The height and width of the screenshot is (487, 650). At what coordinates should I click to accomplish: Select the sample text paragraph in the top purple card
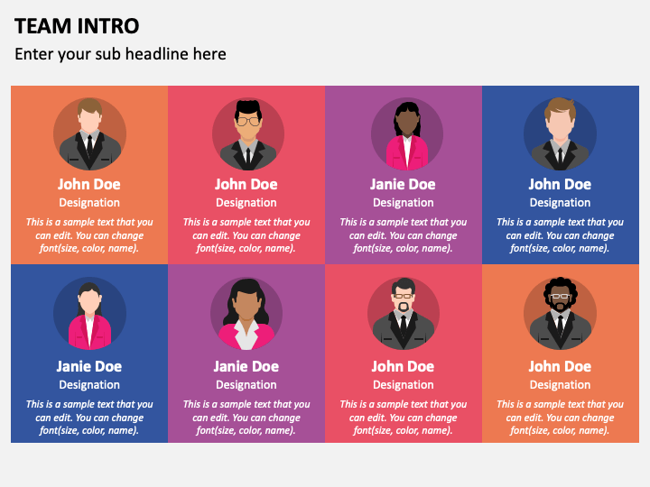coord(404,235)
